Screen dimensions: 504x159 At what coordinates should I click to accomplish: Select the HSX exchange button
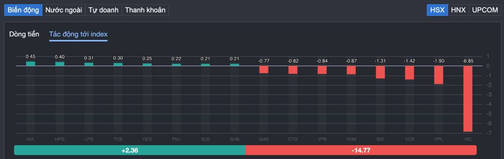point(437,10)
